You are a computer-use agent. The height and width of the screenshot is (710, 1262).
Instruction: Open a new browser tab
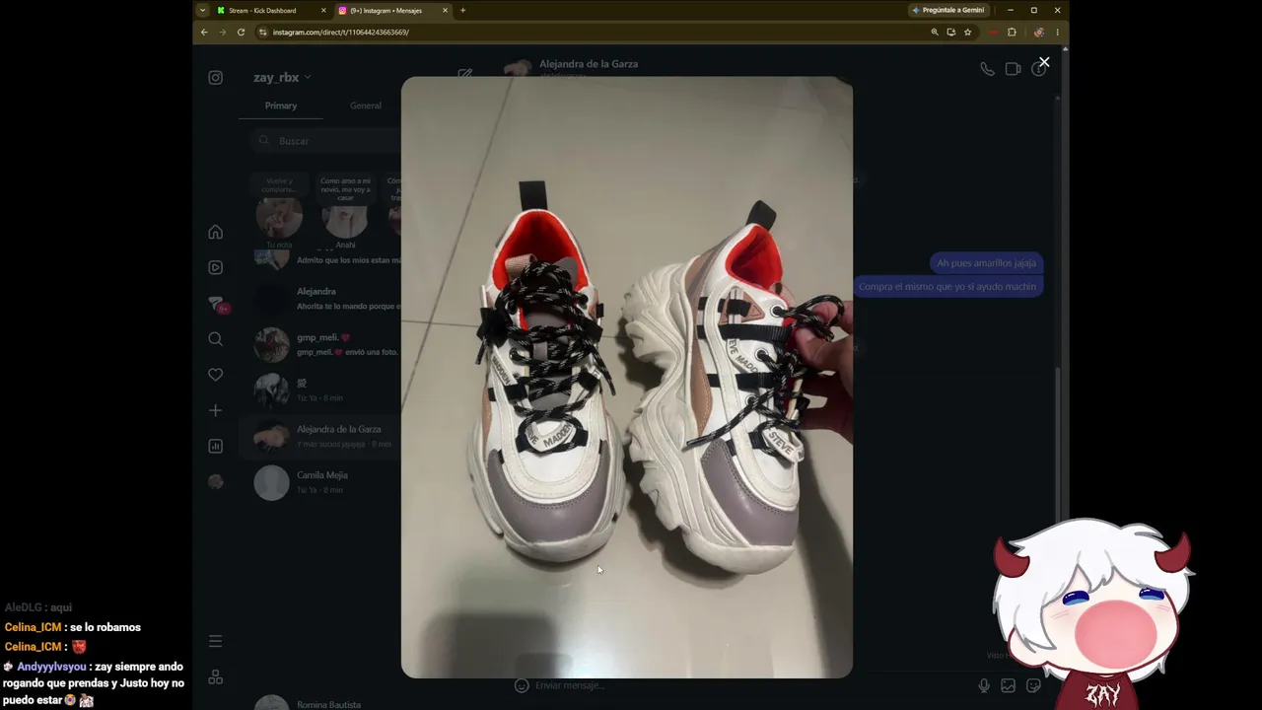462,11
